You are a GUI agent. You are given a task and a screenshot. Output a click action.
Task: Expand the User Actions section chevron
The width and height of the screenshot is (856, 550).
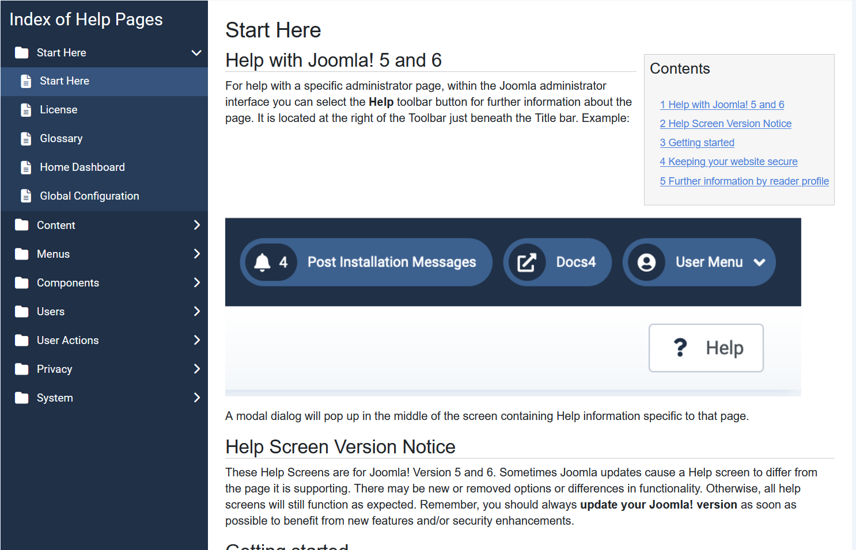pyautogui.click(x=197, y=340)
